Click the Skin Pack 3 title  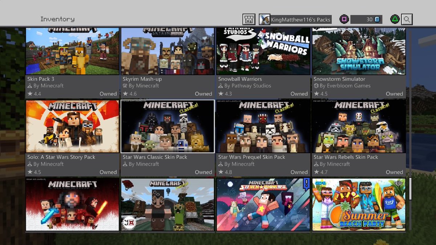click(41, 79)
